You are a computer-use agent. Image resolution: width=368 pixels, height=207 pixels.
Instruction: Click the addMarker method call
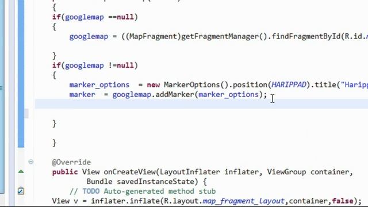[x=175, y=94]
